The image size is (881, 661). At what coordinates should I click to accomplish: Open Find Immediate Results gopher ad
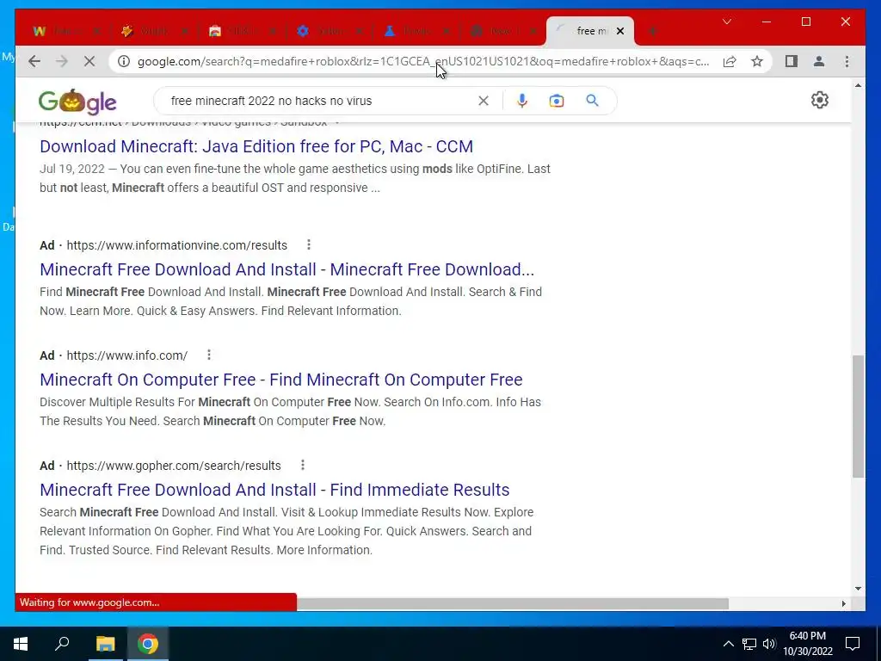click(274, 490)
